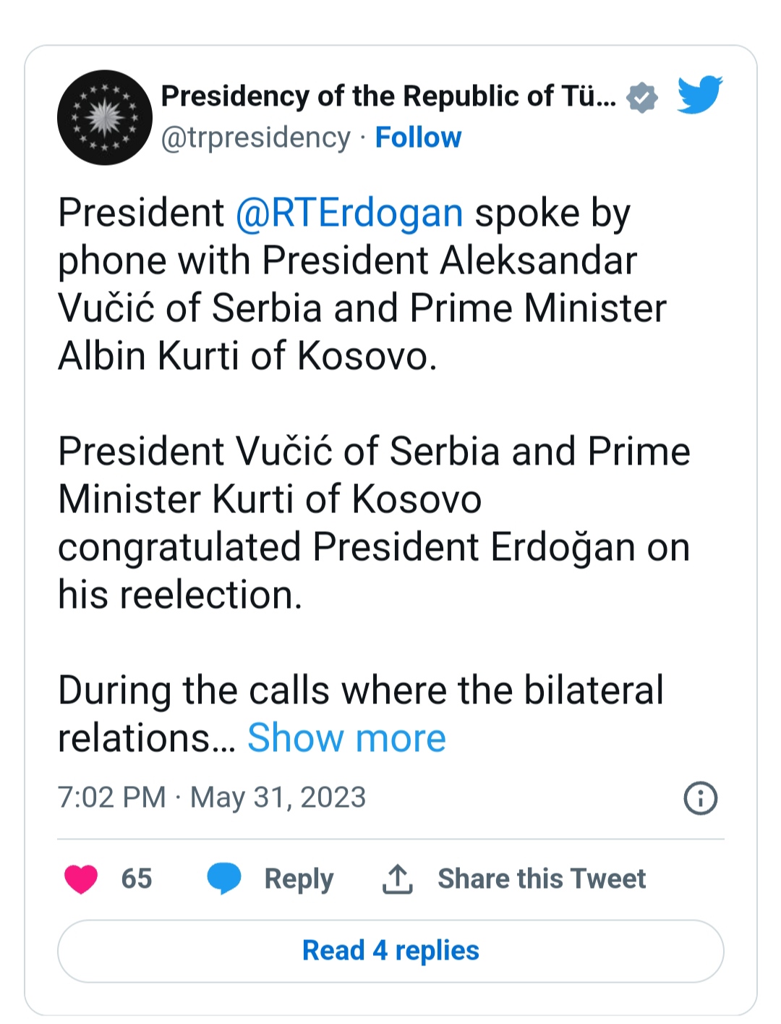Click the blue reply bubble icon
Image resolution: width=781 pixels, height=1024 pixels.
[224, 879]
